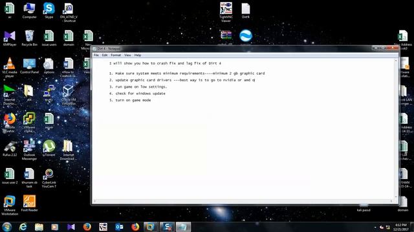Switch to the Notepad taskbar button
Image resolution: width=414 pixels, height=232 pixels.
click(184, 226)
